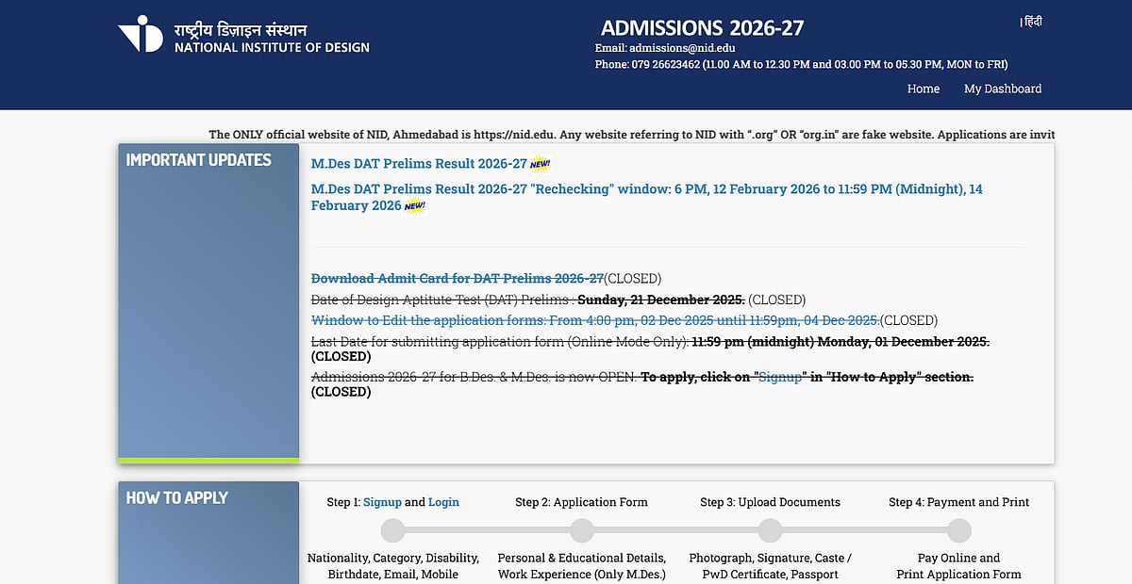
Task: Click the Signup link in Step 1
Action: pos(382,502)
